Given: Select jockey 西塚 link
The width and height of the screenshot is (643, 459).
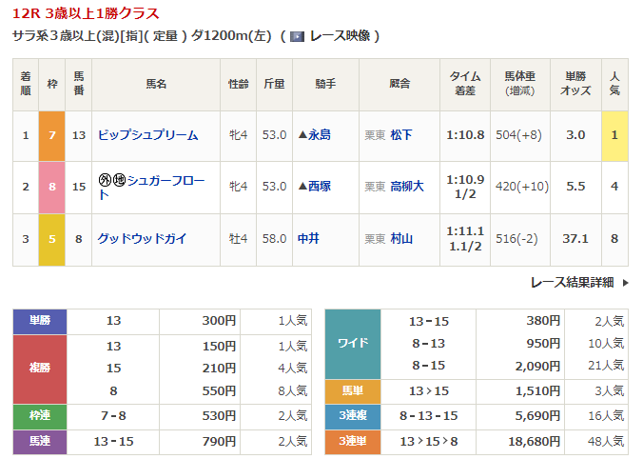Looking at the screenshot, I should click(x=320, y=187).
